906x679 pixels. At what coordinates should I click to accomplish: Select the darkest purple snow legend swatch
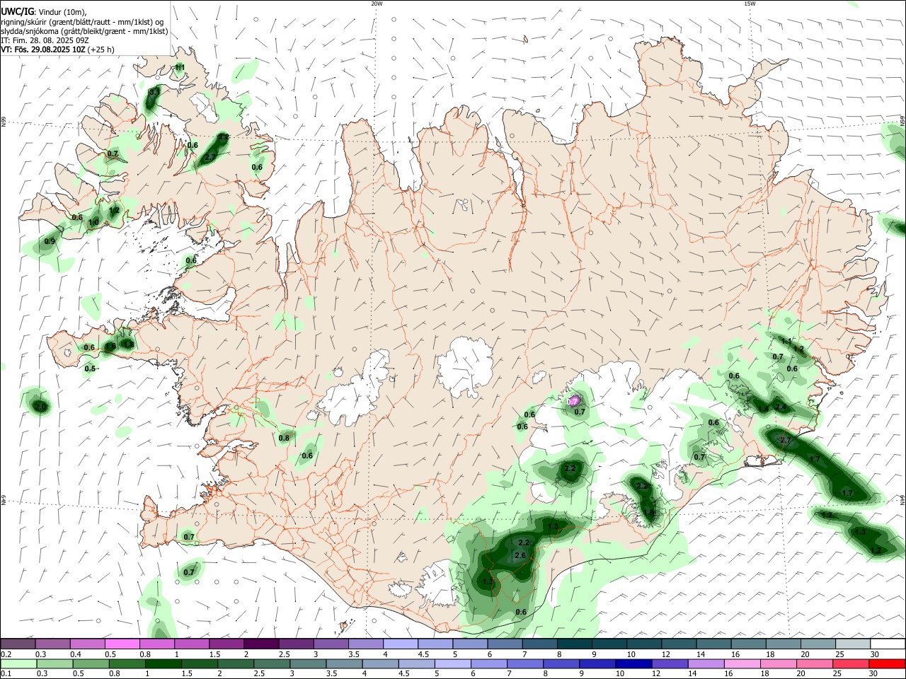(260, 644)
